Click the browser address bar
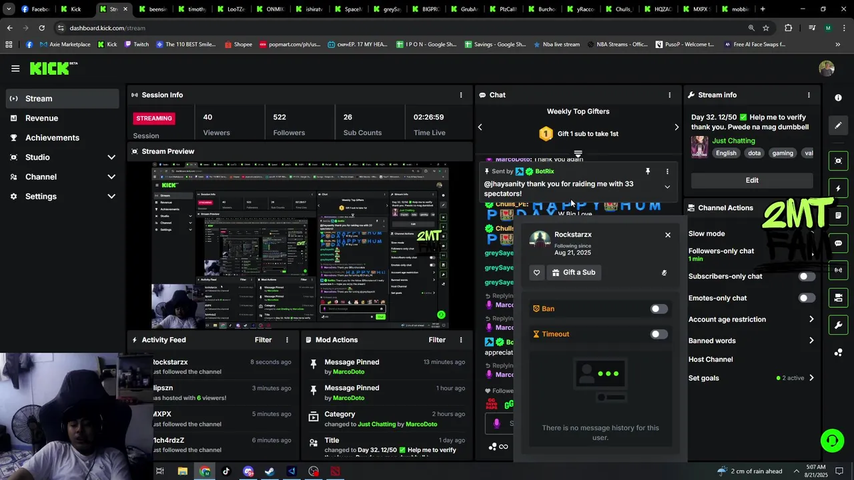 [400, 28]
